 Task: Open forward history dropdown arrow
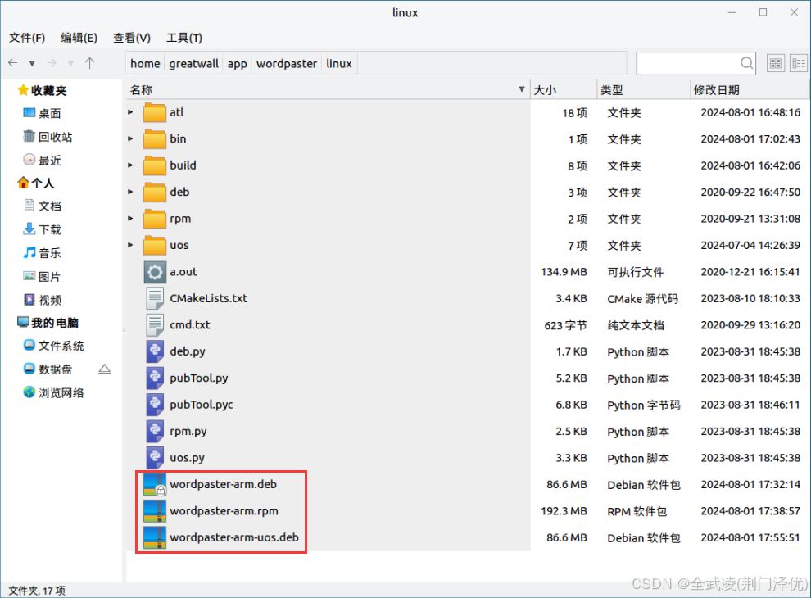70,64
